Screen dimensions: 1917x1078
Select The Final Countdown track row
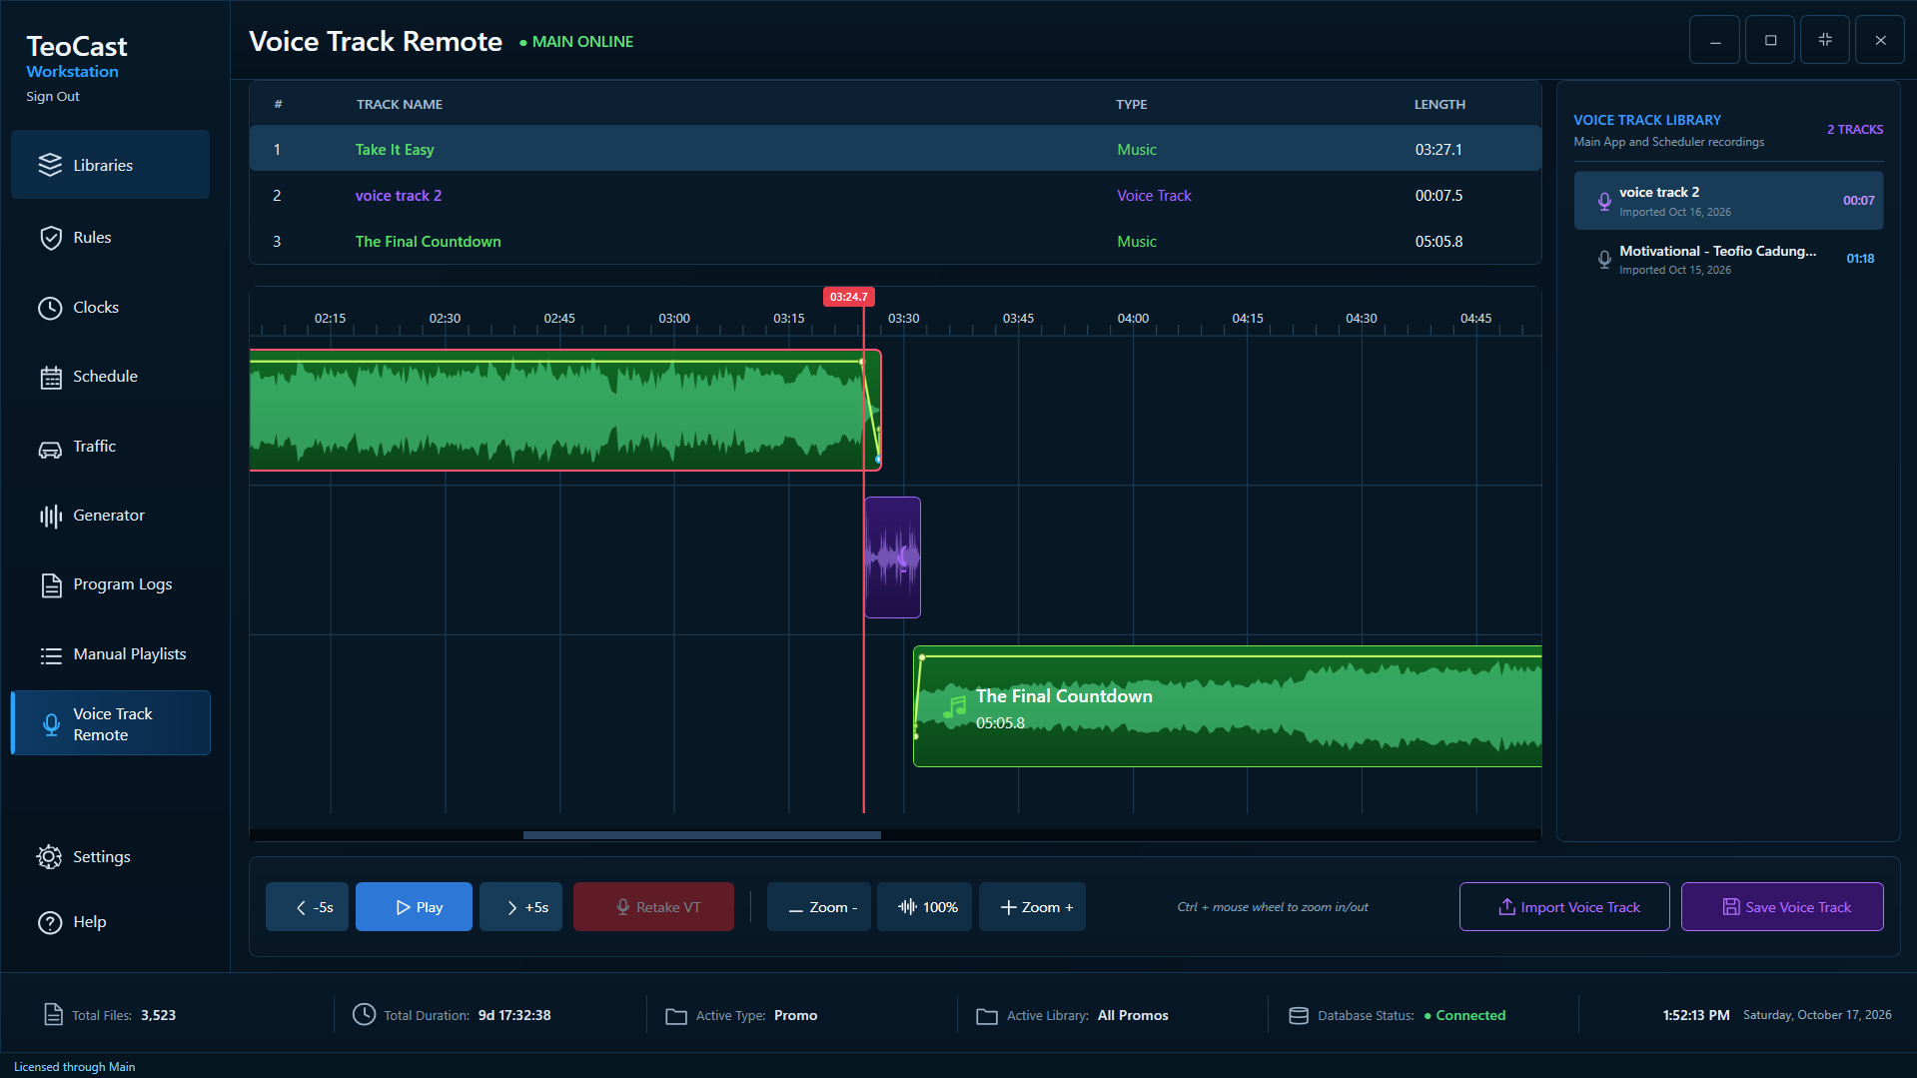(895, 241)
